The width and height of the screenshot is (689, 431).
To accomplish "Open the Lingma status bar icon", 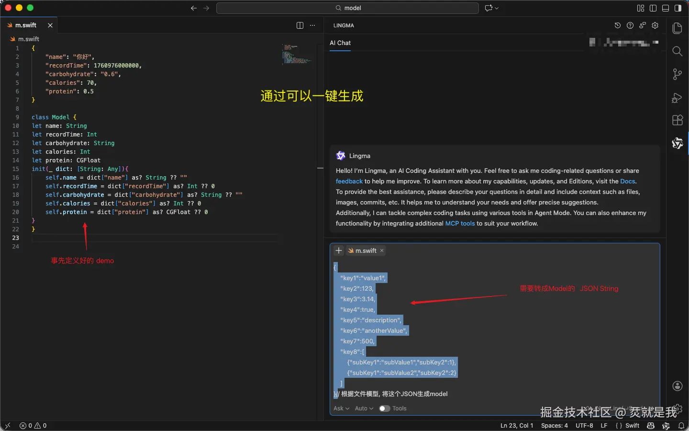I will pos(666,426).
